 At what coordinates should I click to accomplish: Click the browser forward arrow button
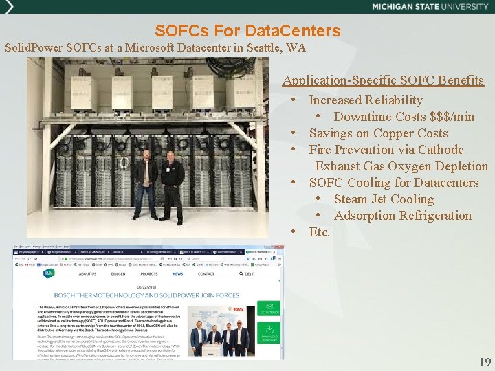pyautogui.click(x=23, y=259)
